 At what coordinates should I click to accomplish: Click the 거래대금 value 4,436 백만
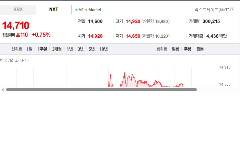click(x=216, y=36)
